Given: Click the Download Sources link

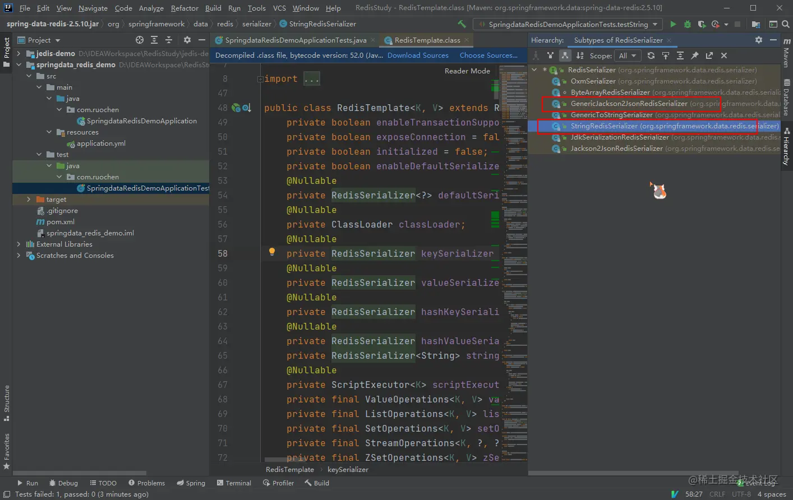Looking at the screenshot, I should pos(418,55).
